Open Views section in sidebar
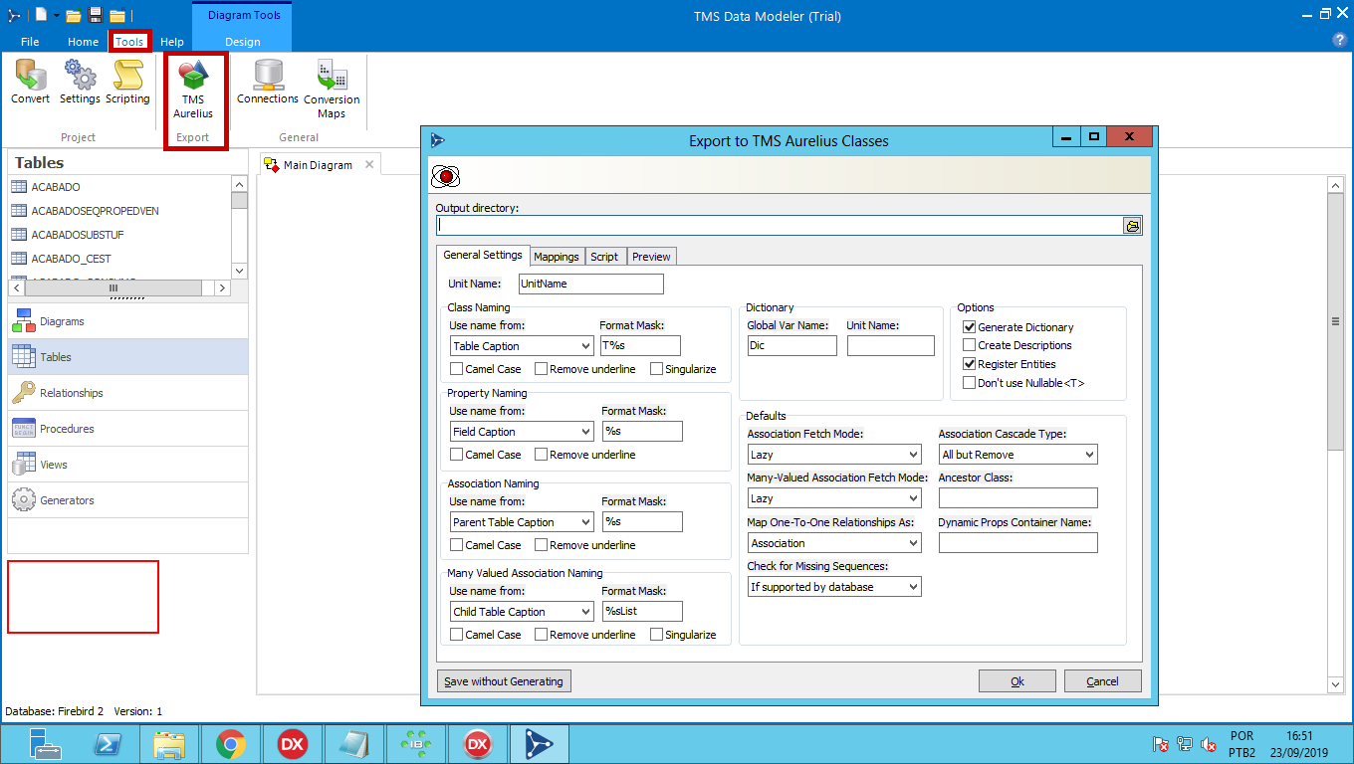The image size is (1354, 764). coord(127,465)
